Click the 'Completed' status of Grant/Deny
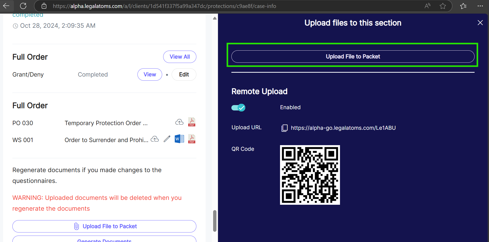The width and height of the screenshot is (489, 242). click(x=93, y=75)
